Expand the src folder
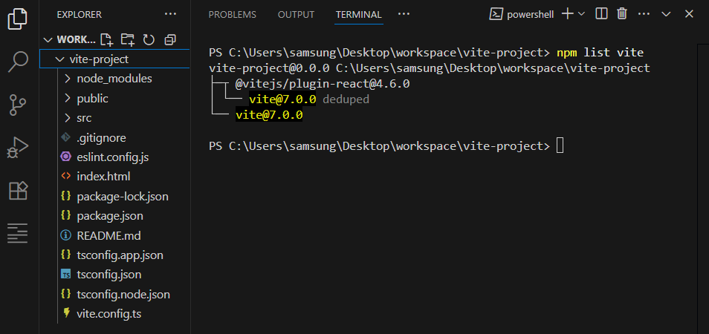The image size is (709, 334). point(68,118)
